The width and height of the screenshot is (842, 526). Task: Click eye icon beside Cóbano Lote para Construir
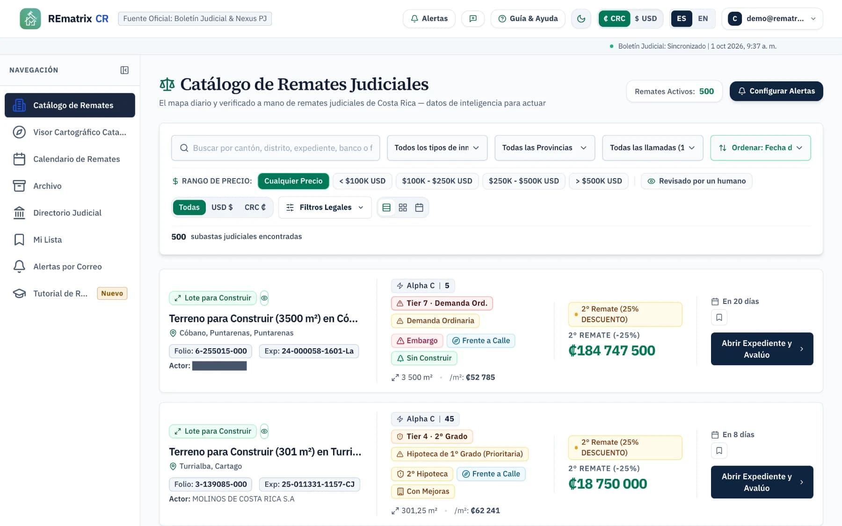point(264,298)
